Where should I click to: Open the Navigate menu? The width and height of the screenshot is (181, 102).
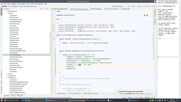pyautogui.click(x=14, y=4)
